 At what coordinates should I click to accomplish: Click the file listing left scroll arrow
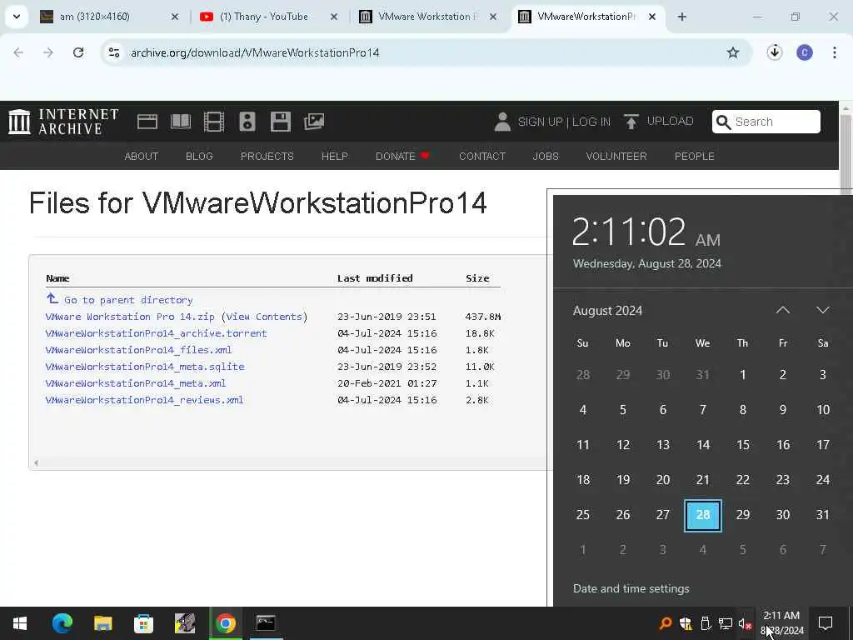[36, 463]
